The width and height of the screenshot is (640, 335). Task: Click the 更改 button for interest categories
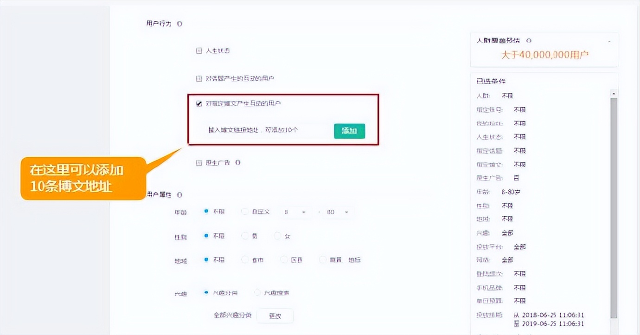click(x=275, y=316)
